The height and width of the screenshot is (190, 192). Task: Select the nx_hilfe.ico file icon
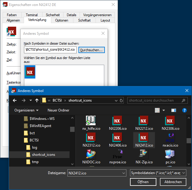tap(91, 120)
